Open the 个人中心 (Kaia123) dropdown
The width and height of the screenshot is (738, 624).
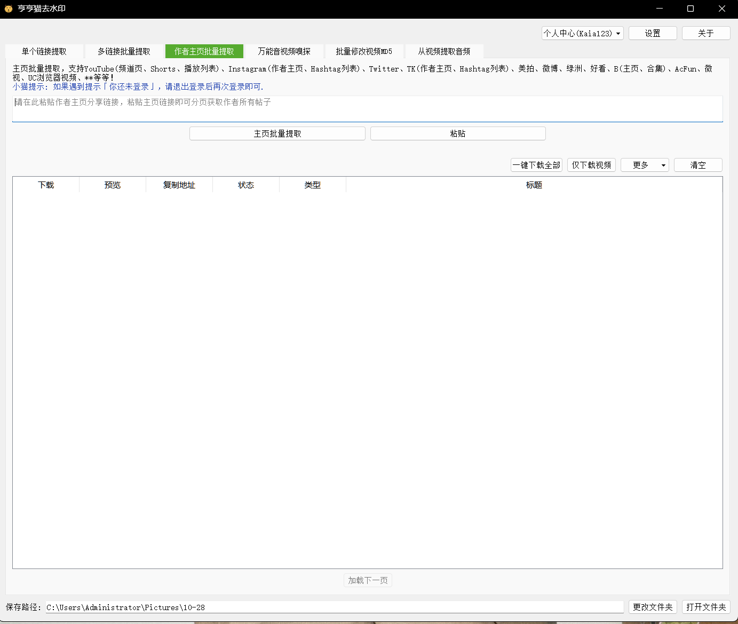(x=582, y=33)
